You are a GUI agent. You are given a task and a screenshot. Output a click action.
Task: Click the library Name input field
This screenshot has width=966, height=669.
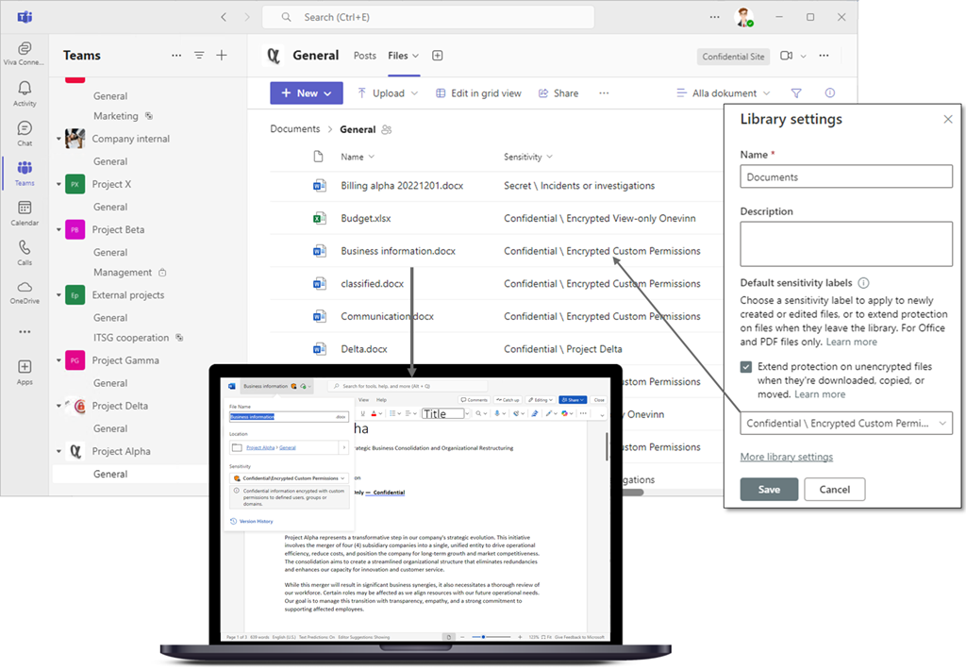click(845, 176)
